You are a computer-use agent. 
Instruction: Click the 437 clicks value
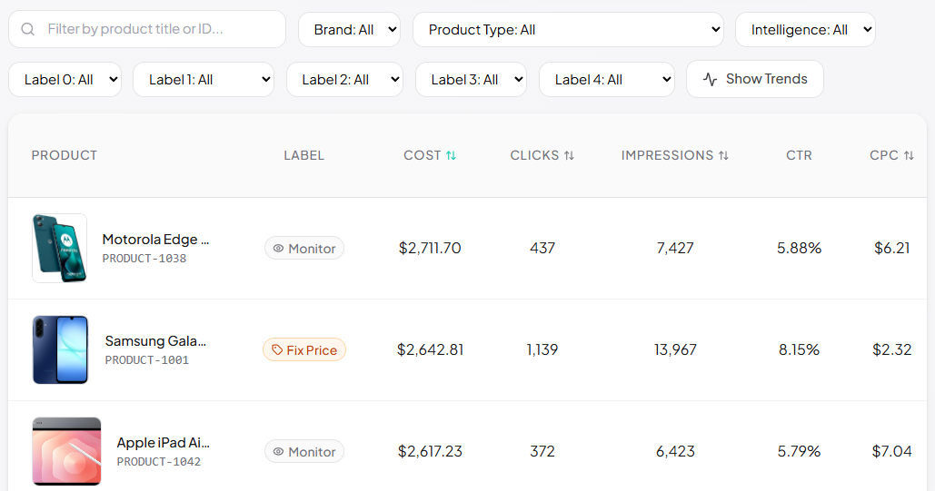pos(542,248)
